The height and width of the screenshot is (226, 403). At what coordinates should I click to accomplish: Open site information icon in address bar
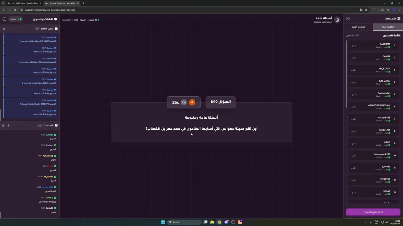tap(21, 10)
